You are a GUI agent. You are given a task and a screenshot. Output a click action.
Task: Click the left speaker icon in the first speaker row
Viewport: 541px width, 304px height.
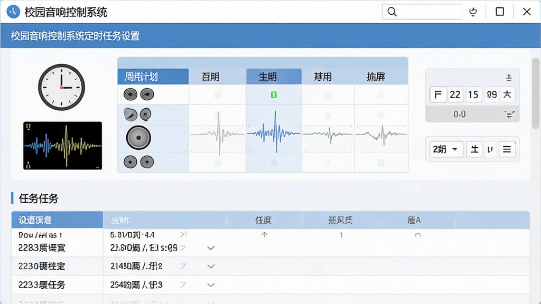click(x=130, y=94)
